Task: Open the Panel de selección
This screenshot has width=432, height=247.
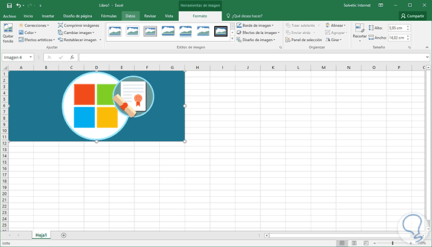Action: coord(306,40)
